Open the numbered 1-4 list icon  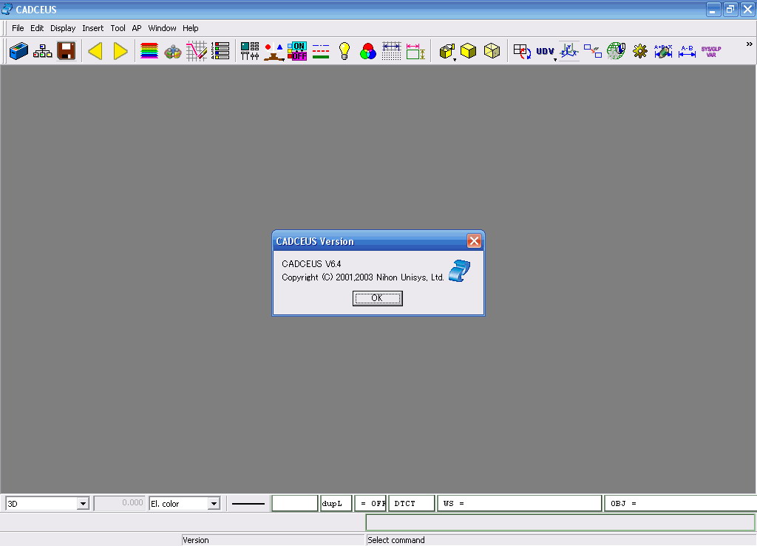(220, 51)
